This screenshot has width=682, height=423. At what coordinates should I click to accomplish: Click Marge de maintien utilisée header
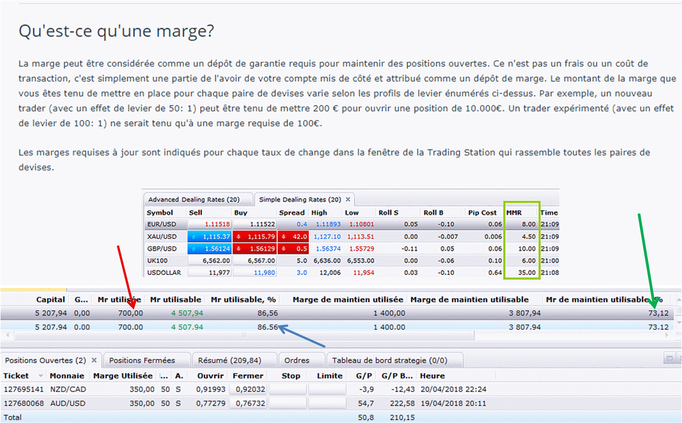tap(348, 300)
